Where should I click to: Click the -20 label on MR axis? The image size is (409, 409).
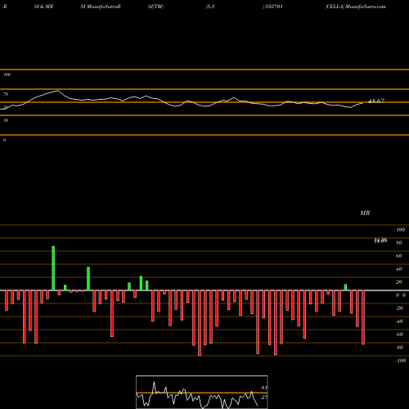[x=399, y=308]
